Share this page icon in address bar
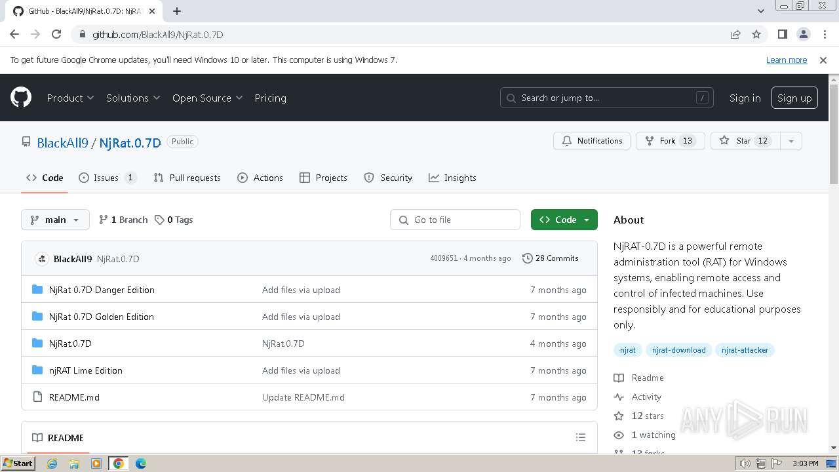Viewport: 839px width, 472px height. coord(735,34)
